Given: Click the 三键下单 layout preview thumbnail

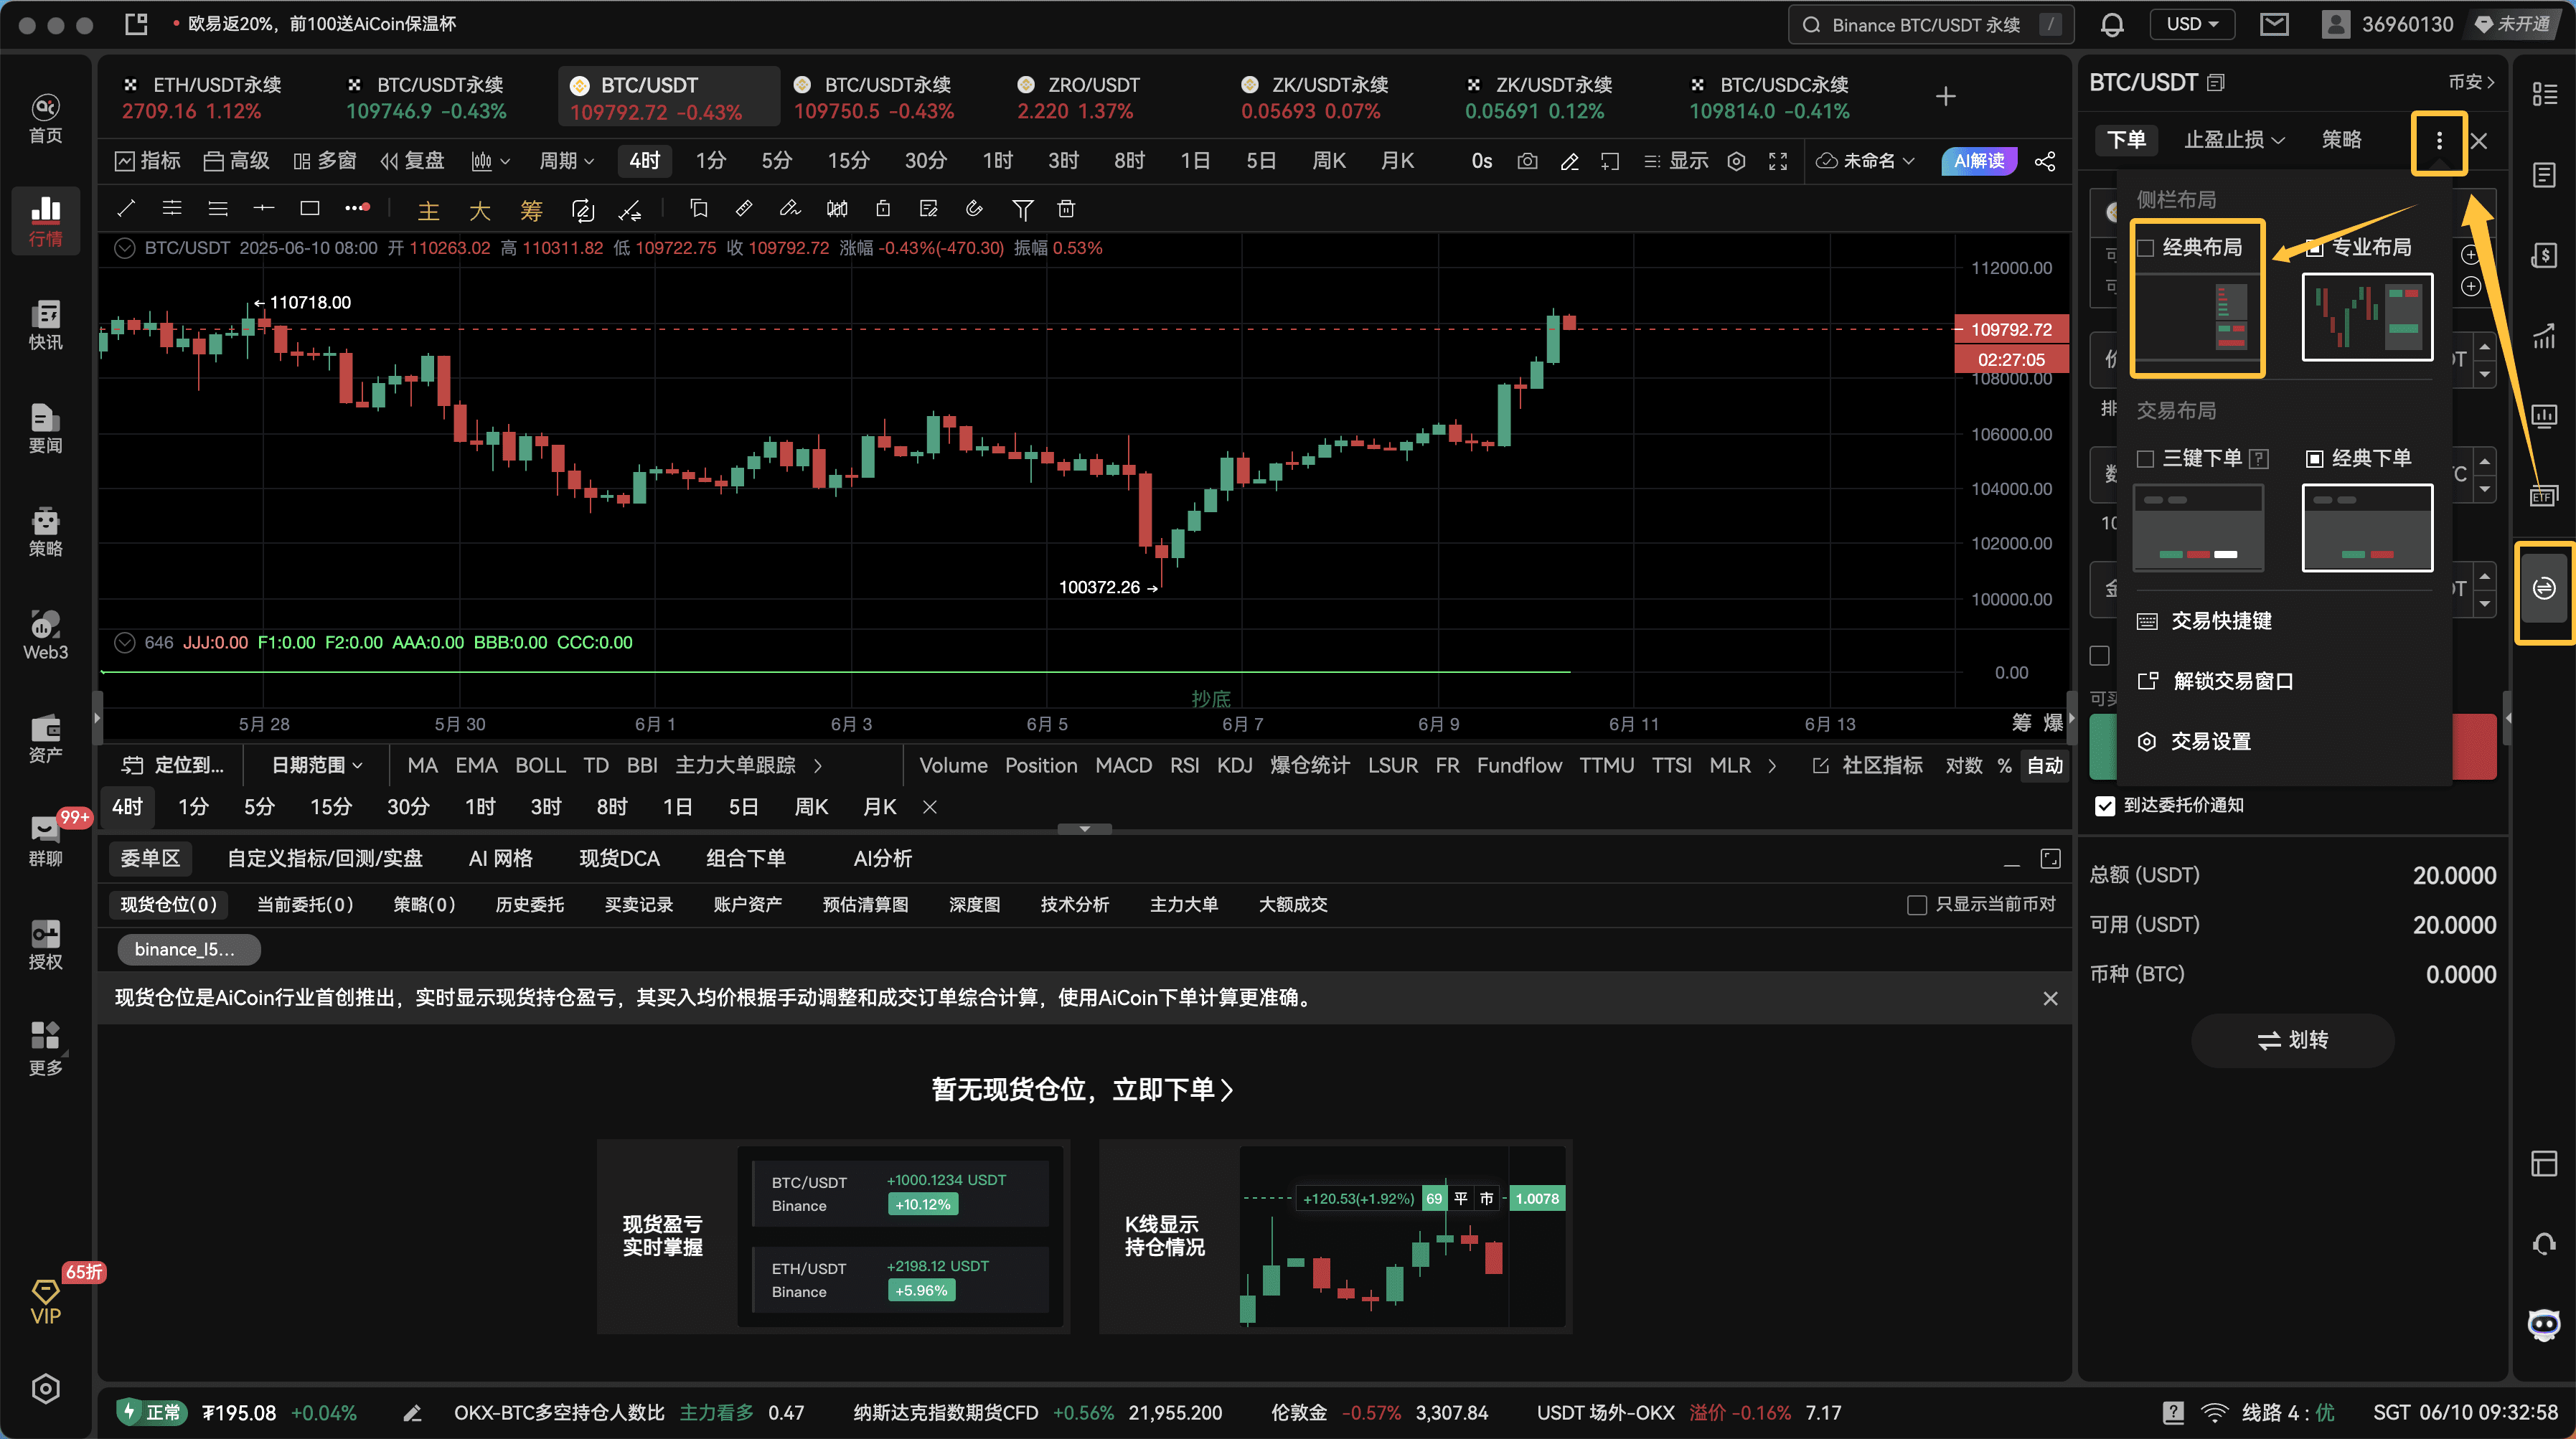Looking at the screenshot, I should point(2198,528).
